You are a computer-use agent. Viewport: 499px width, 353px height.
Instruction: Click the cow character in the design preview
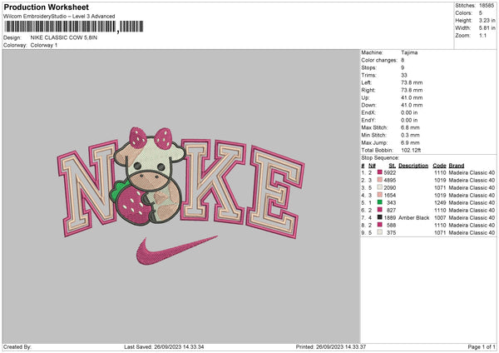pyautogui.click(x=150, y=176)
